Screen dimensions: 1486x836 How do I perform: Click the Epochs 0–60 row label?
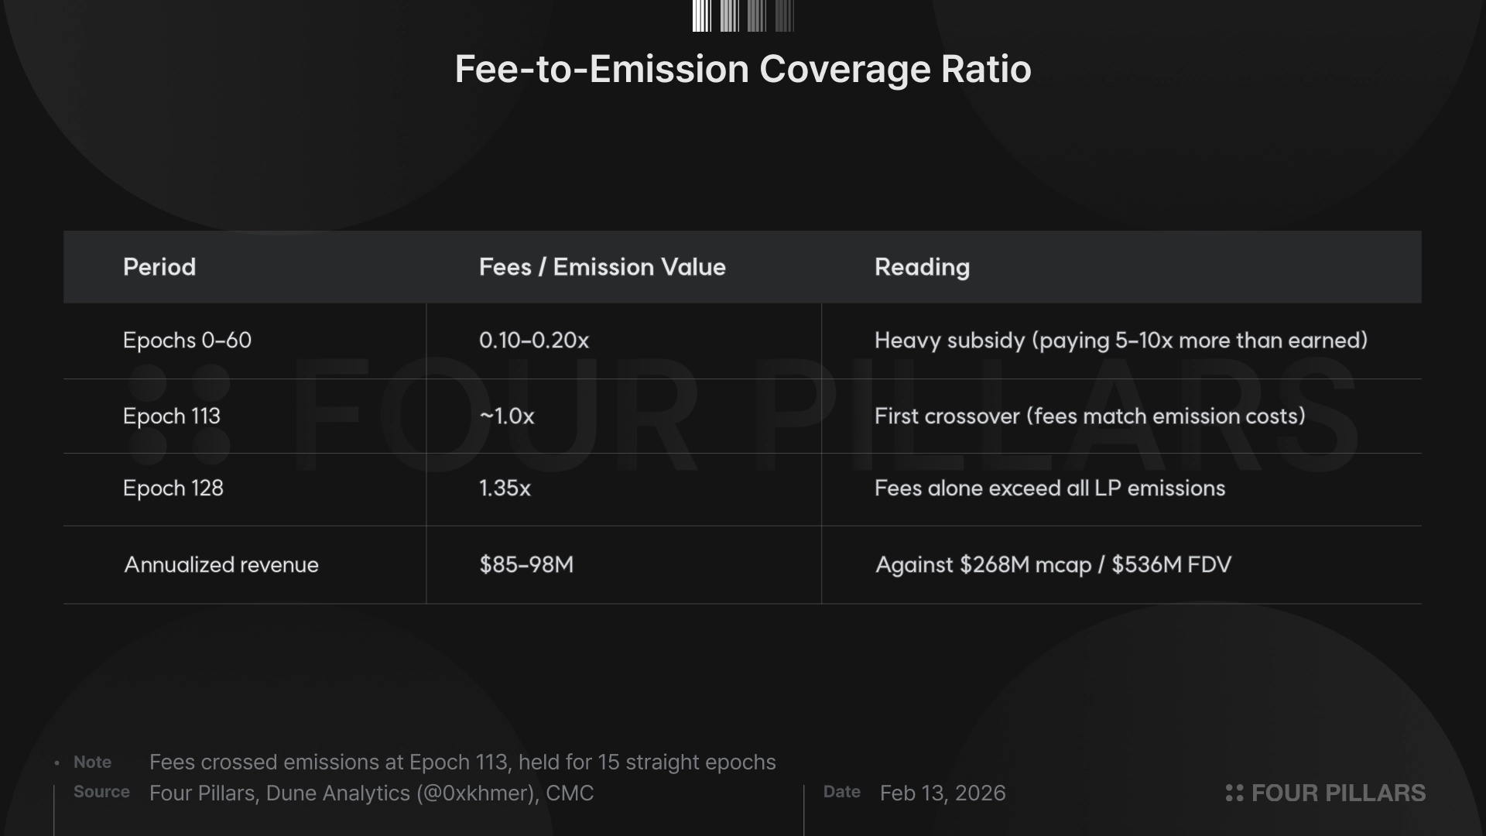[187, 341]
